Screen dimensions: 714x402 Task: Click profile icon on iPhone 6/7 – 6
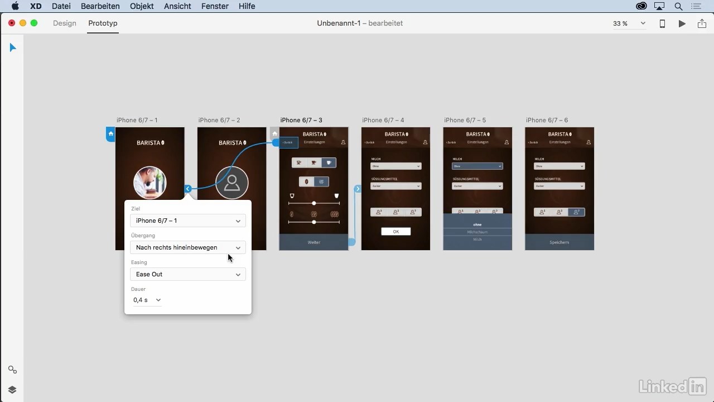(x=588, y=142)
